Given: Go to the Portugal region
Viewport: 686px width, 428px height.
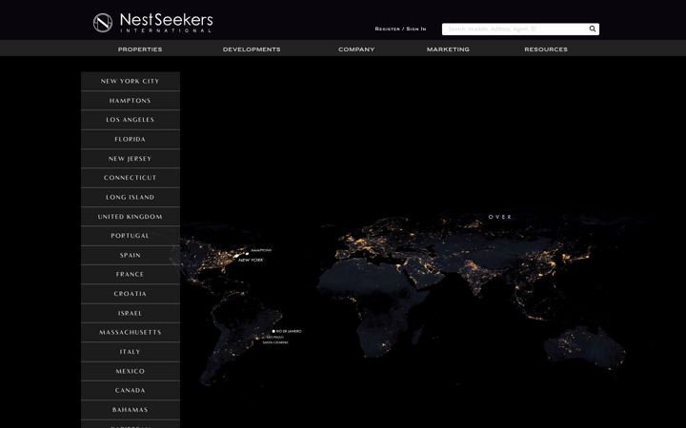Looking at the screenshot, I should 131,236.
